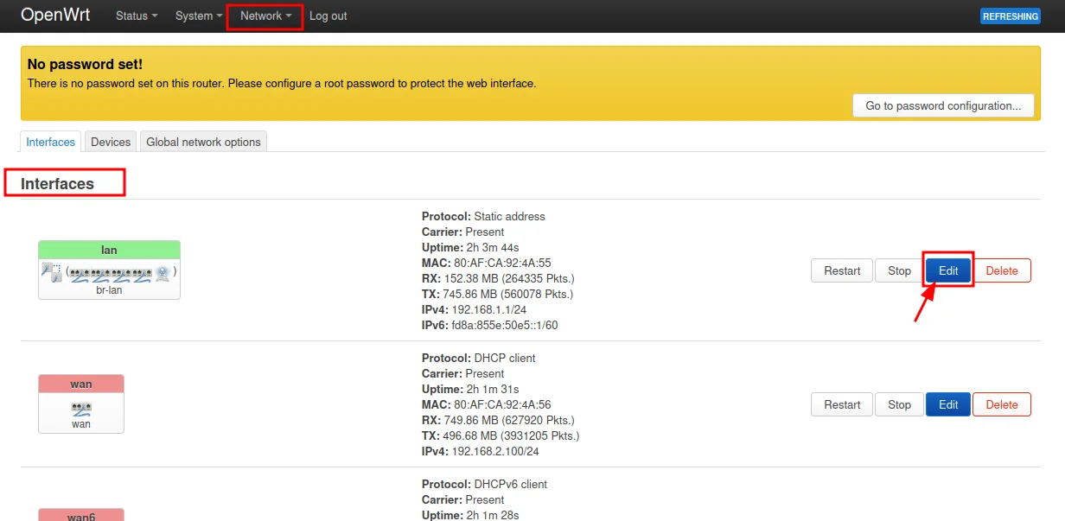Click the bridge device icon in lan box
This screenshot has height=521, width=1065.
[x=51, y=273]
